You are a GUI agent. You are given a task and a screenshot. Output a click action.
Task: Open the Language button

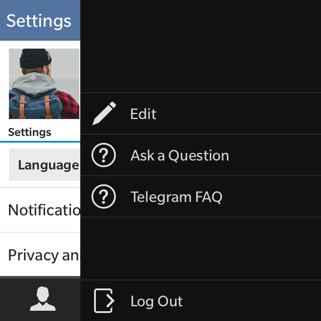coord(45,165)
